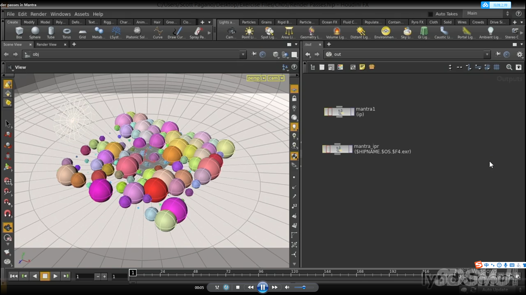Select the mantra_ipr output node

pos(337,149)
